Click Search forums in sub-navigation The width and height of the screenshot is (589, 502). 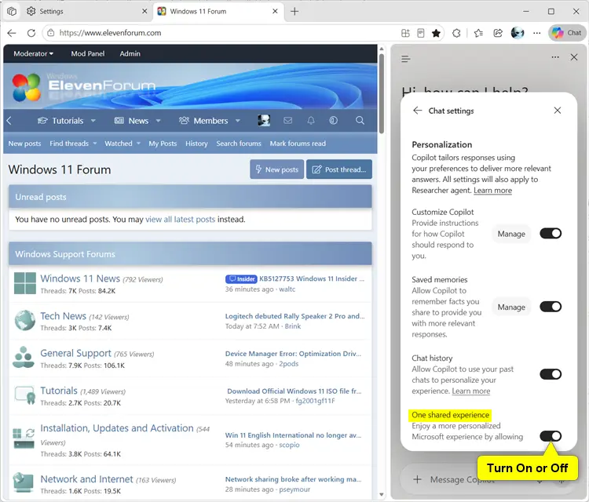[x=239, y=144]
